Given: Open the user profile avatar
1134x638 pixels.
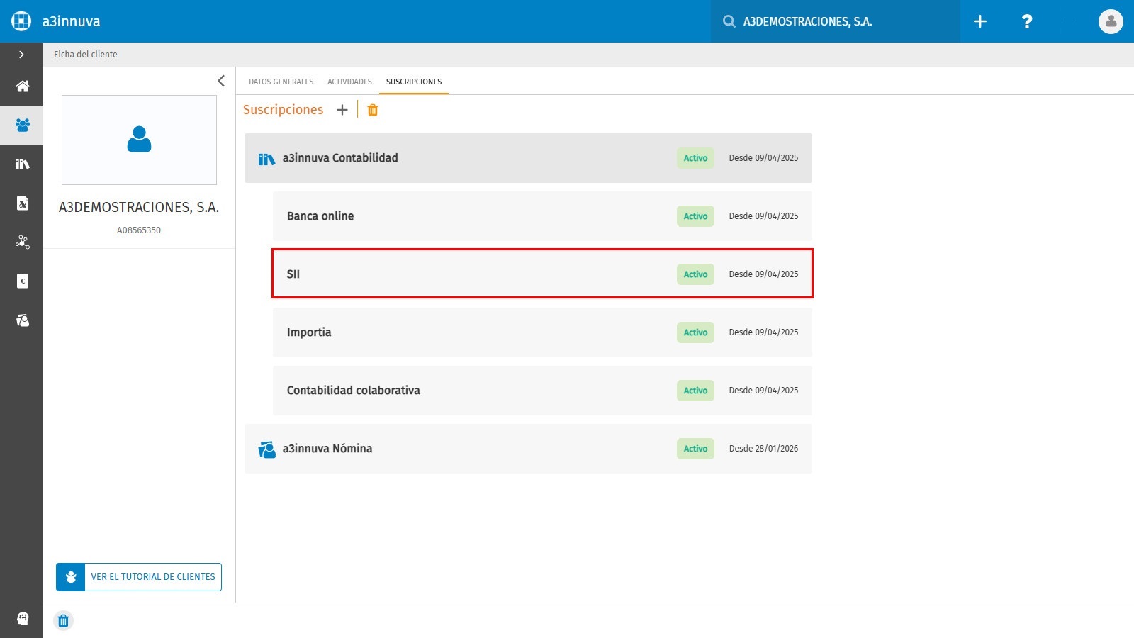Looking at the screenshot, I should pyautogui.click(x=1111, y=21).
